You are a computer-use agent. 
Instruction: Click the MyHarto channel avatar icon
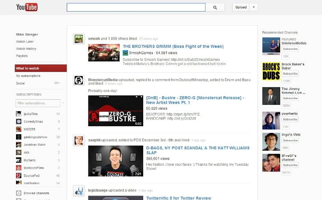19,160
